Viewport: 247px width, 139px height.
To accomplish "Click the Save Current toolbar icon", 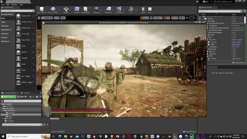I will 42,10.
